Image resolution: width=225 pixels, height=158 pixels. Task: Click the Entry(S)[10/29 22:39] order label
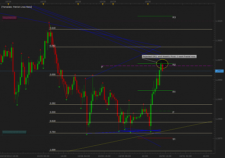[14, 132]
